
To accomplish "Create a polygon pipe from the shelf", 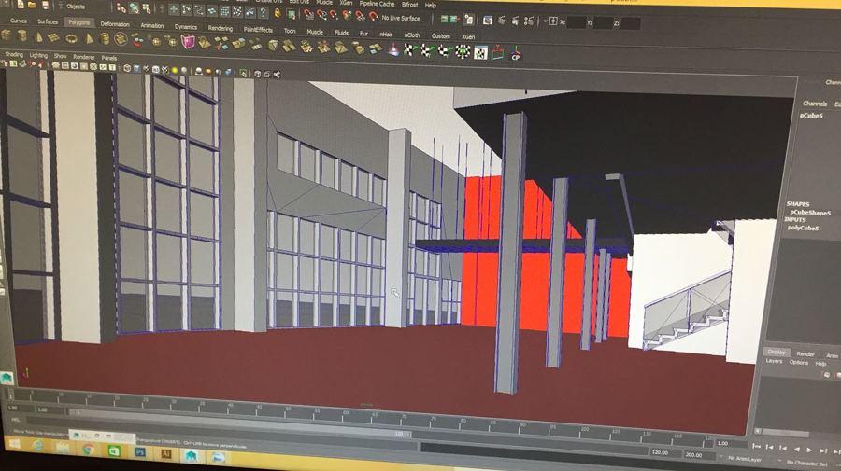I will pyautogui.click(x=105, y=38).
